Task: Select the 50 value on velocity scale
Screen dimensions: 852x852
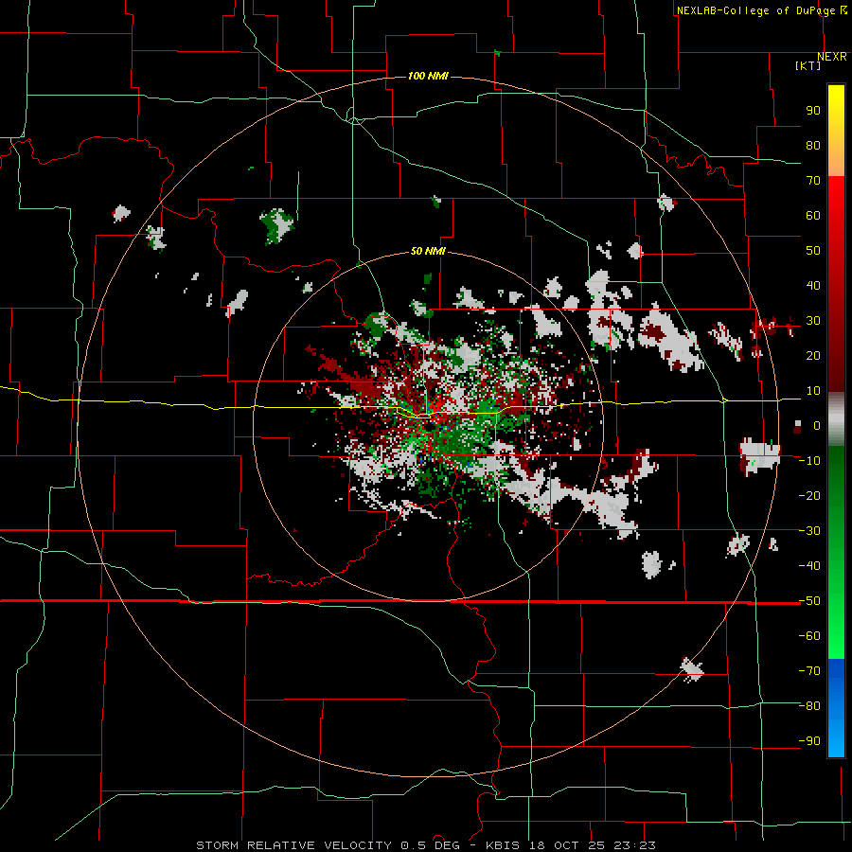Action: click(813, 251)
